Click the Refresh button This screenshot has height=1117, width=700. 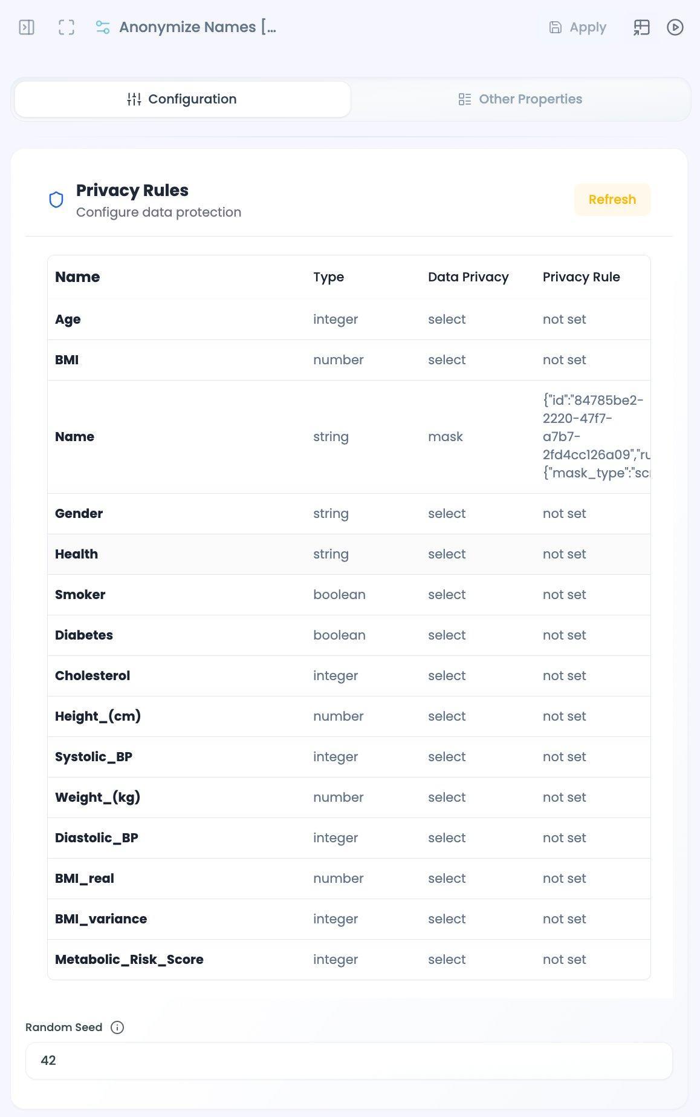click(612, 200)
